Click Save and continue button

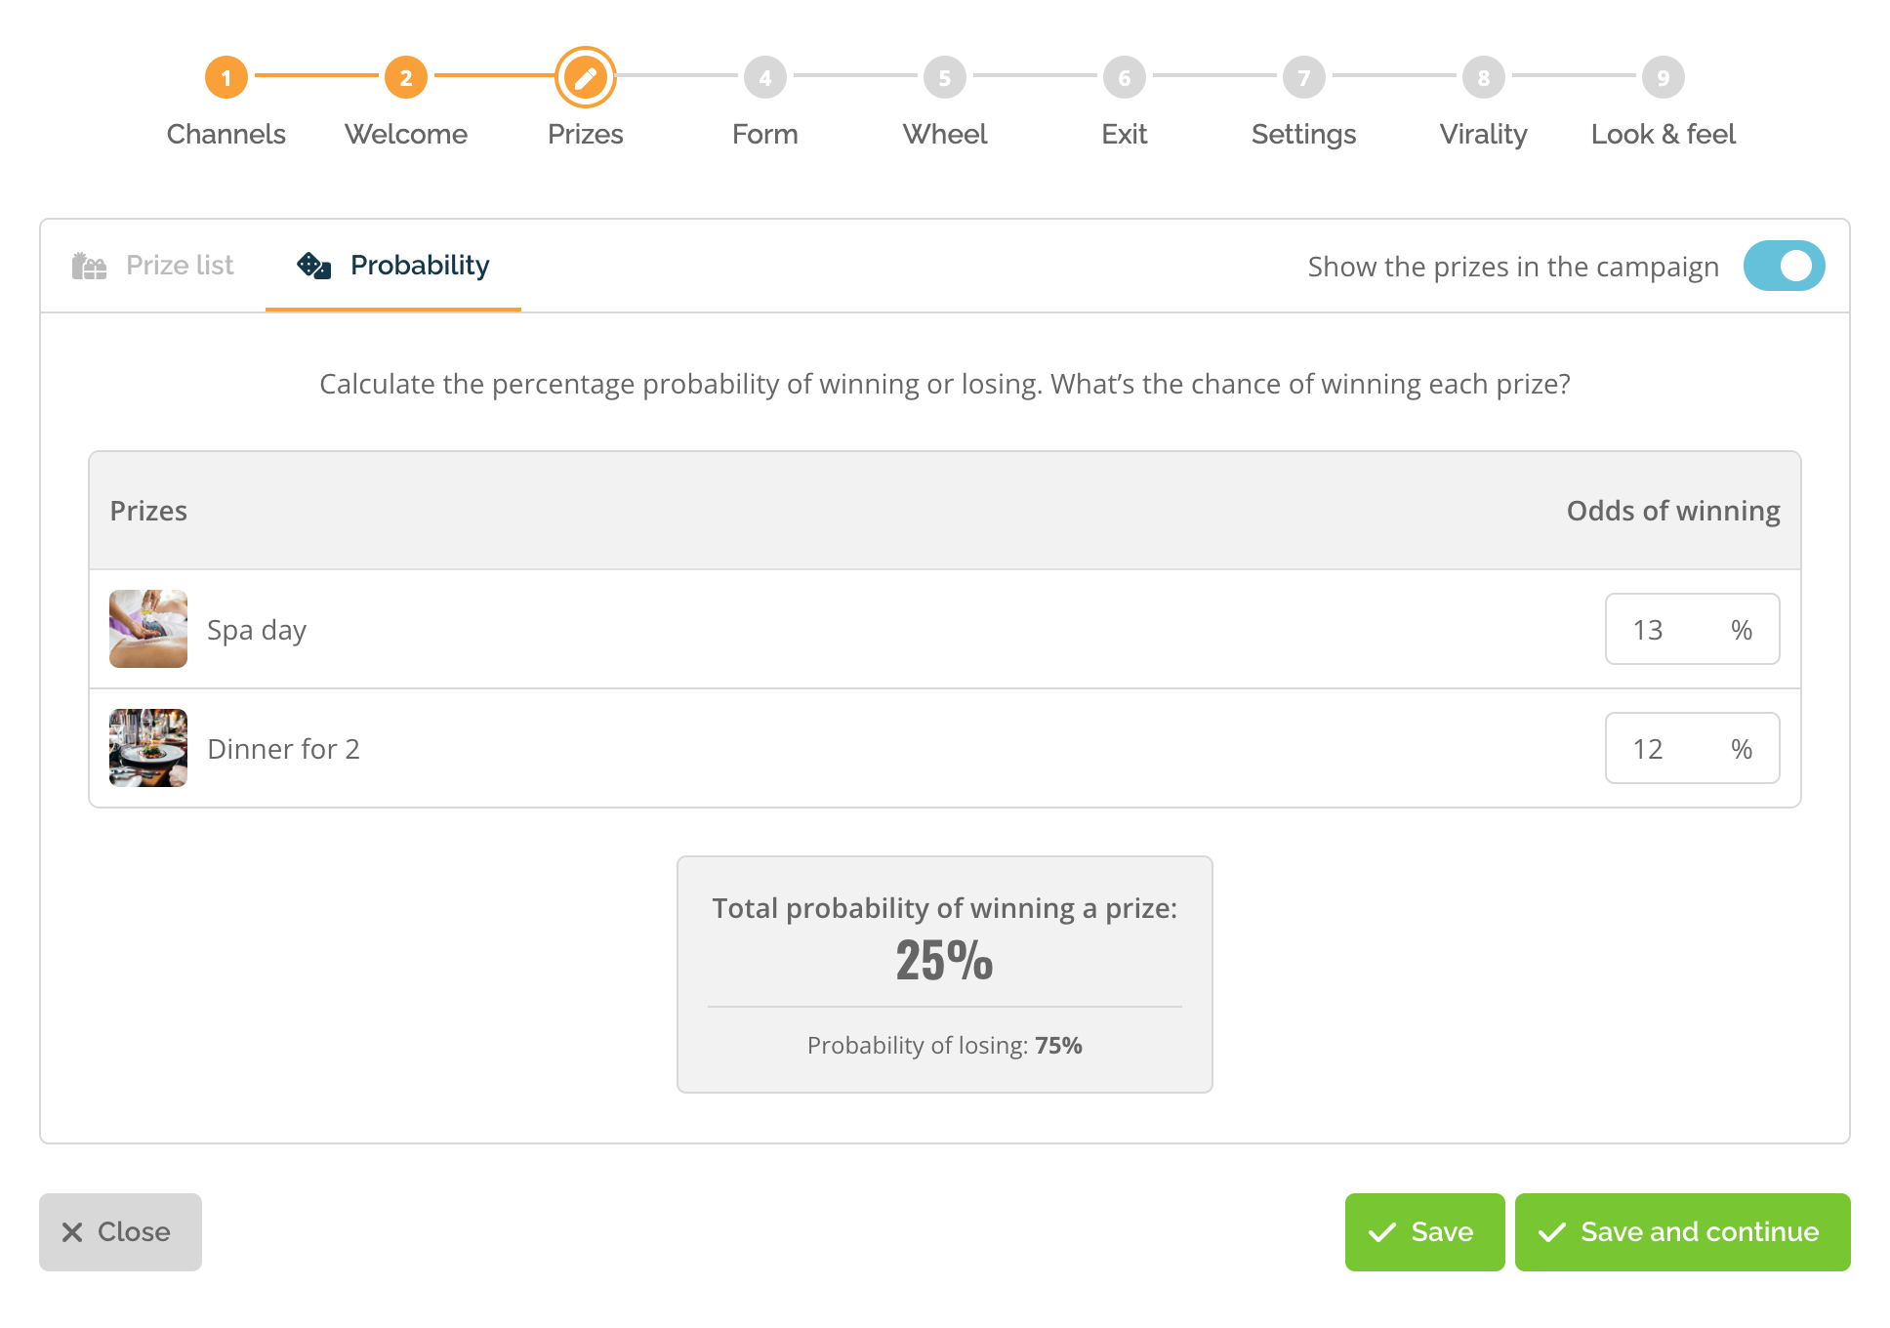pyautogui.click(x=1682, y=1232)
